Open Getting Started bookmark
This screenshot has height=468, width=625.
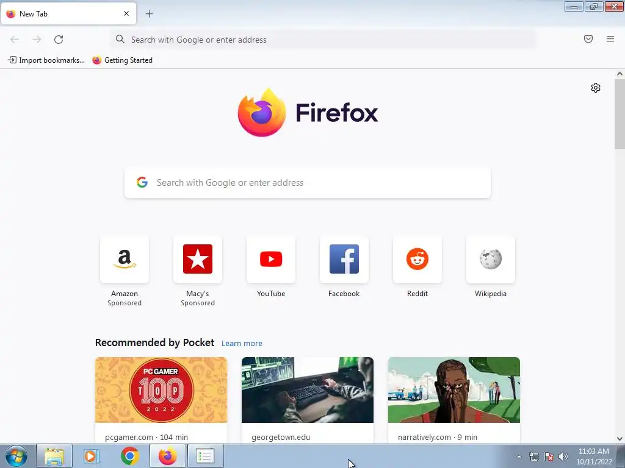[122, 60]
